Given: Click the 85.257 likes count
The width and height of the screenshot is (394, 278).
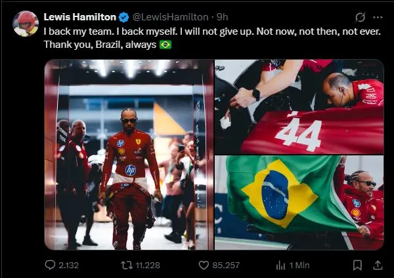Looking at the screenshot, I should [x=227, y=265].
